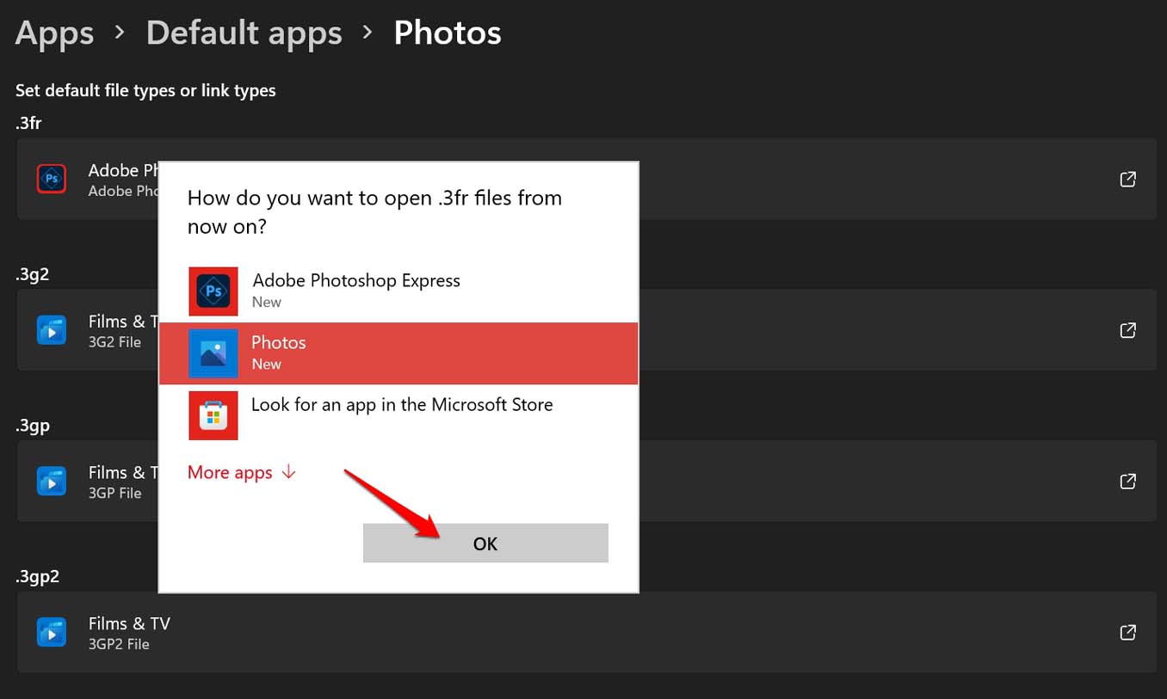Navigate to Default apps breadcrumb
This screenshot has width=1167, height=699.
(x=244, y=33)
